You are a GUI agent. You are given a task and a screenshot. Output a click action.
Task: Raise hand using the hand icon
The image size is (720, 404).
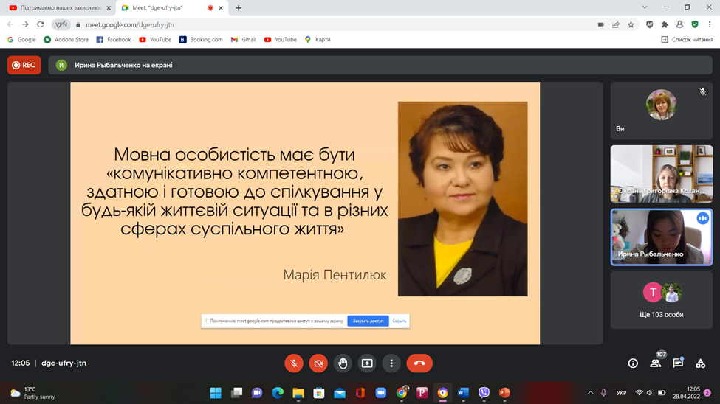click(x=343, y=363)
